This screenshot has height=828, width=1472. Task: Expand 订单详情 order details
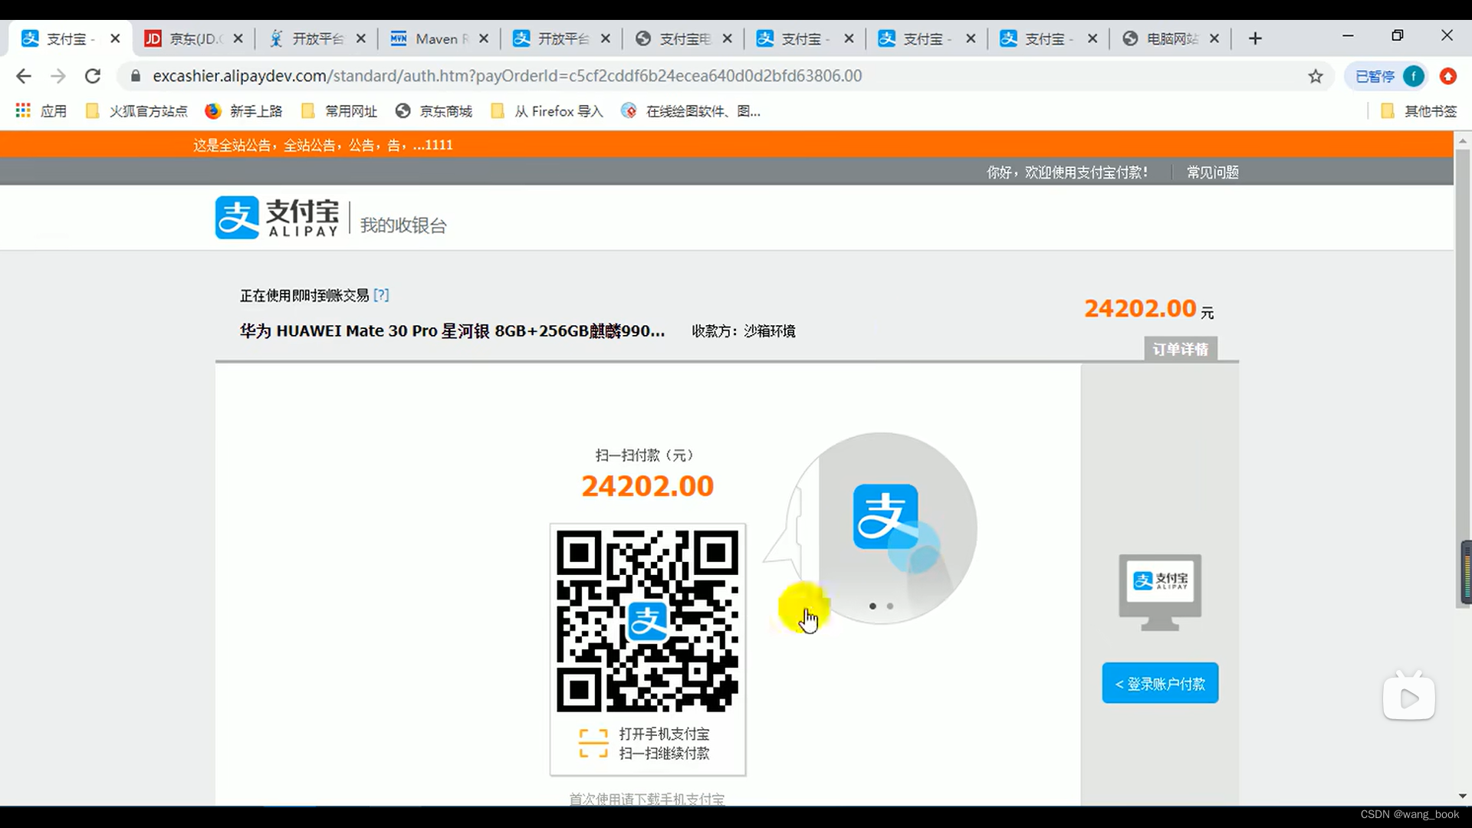(x=1180, y=350)
